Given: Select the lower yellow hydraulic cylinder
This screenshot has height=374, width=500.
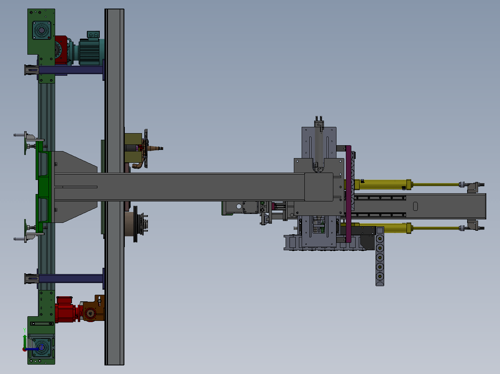Looking at the screenshot, I should [383, 228].
